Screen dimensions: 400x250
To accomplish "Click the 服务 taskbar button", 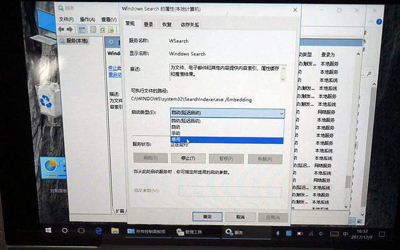I will click(x=246, y=232).
